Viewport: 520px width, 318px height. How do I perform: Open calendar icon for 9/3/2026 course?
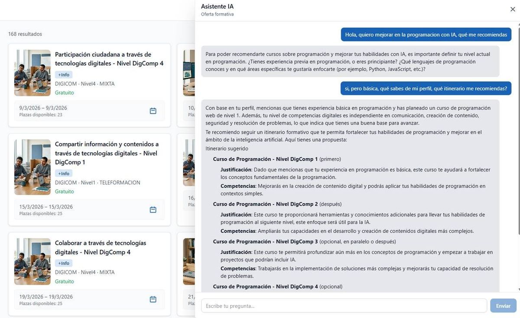tap(153, 111)
